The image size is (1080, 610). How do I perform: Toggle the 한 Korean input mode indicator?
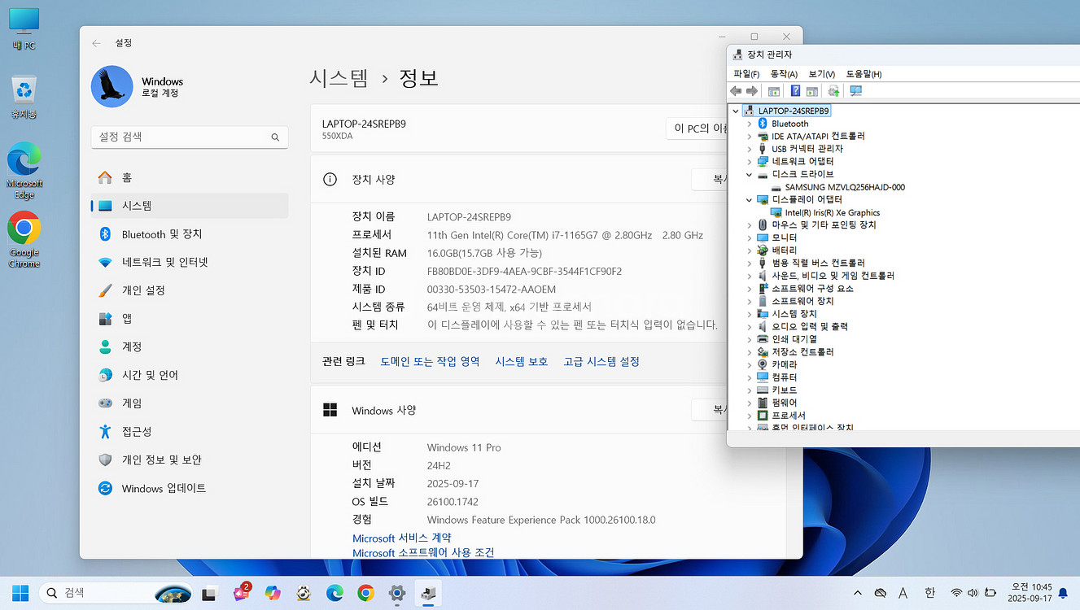[929, 593]
